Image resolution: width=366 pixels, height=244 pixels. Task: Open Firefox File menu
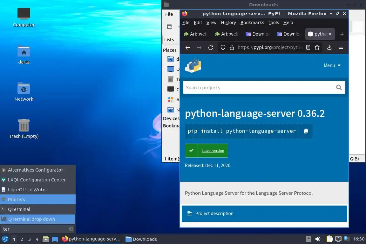[186, 23]
